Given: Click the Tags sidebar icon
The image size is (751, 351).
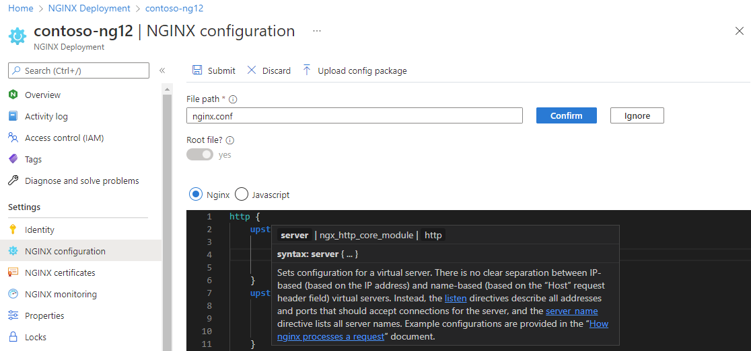Looking at the screenshot, I should pyautogui.click(x=13, y=159).
